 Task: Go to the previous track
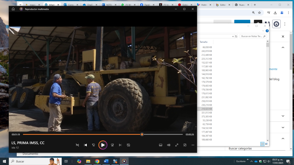click(x=85, y=145)
